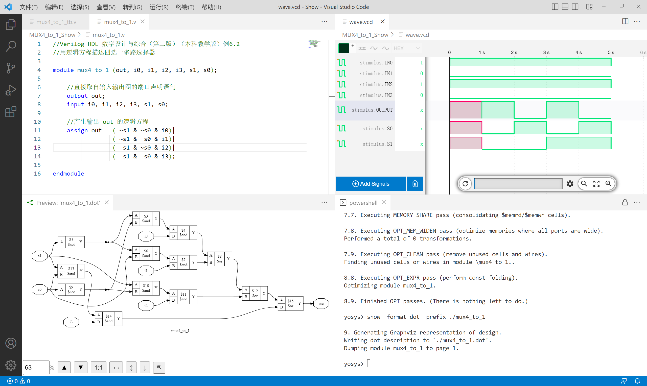Open the 运行(R) menu
The image size is (647, 386).
[159, 7]
